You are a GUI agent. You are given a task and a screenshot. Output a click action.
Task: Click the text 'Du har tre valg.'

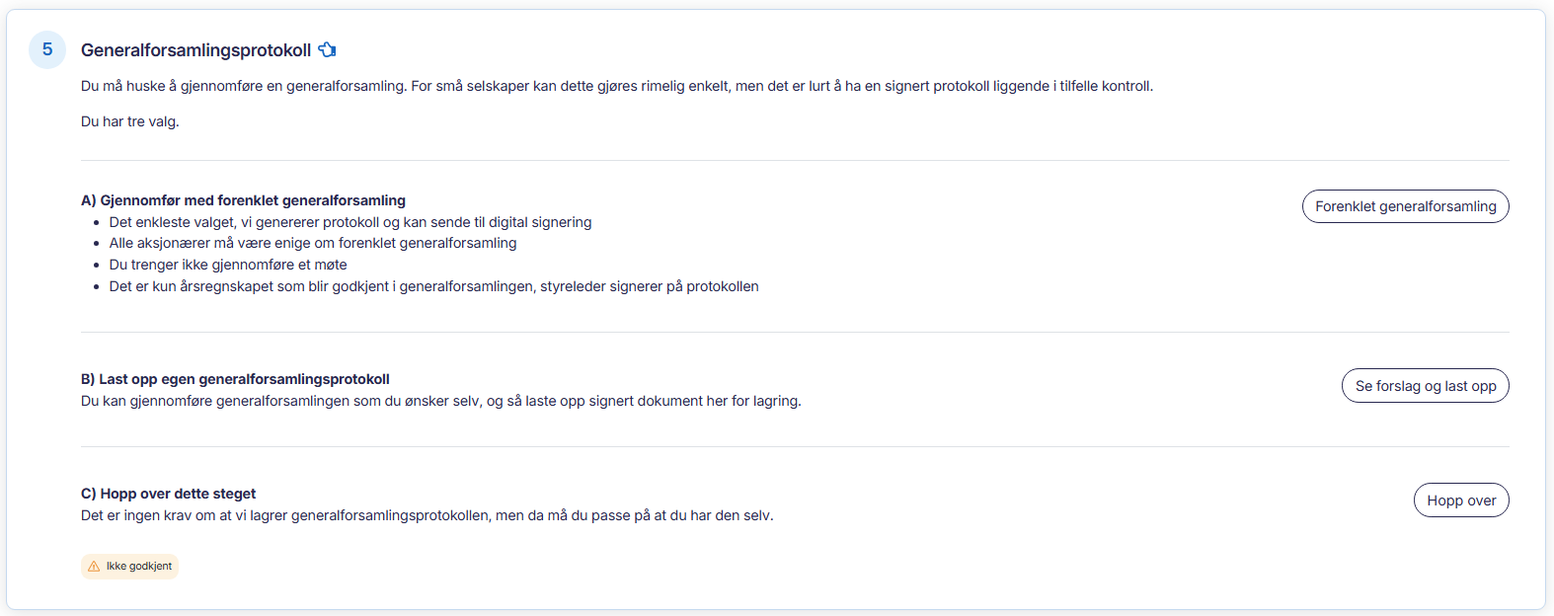[130, 121]
